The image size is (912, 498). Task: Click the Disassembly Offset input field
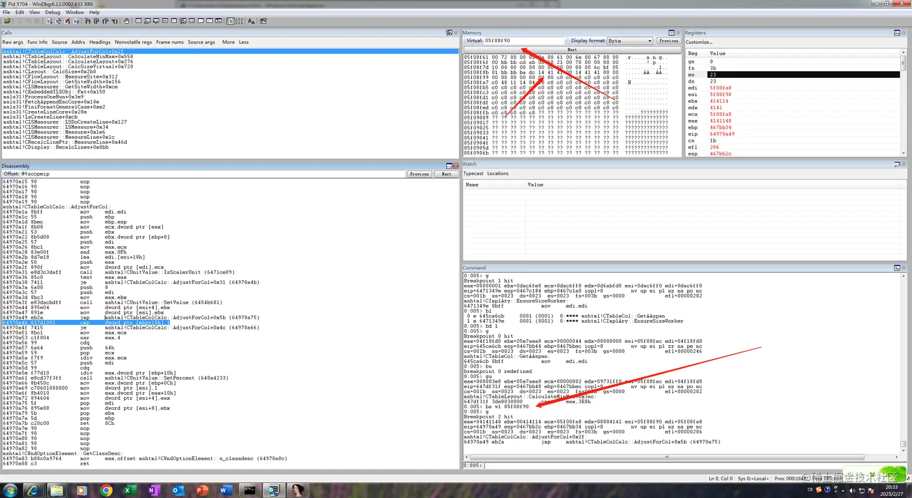[x=213, y=174]
